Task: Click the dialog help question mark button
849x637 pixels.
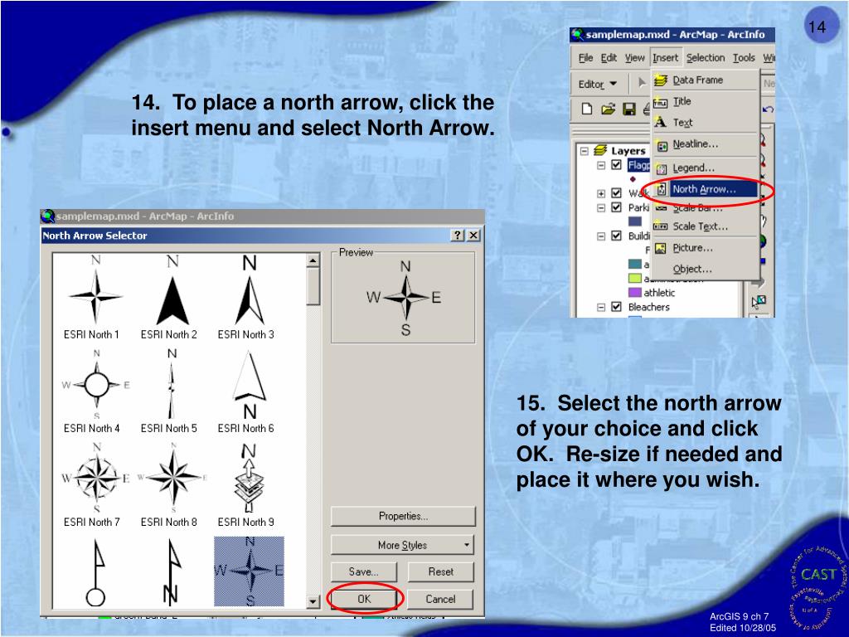Action: coord(458,235)
